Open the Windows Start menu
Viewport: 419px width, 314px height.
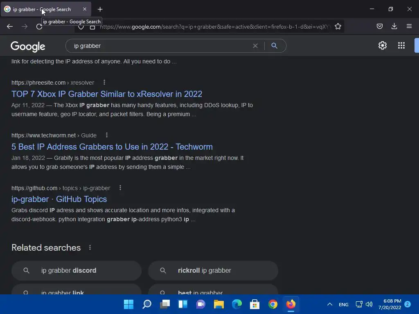128,304
